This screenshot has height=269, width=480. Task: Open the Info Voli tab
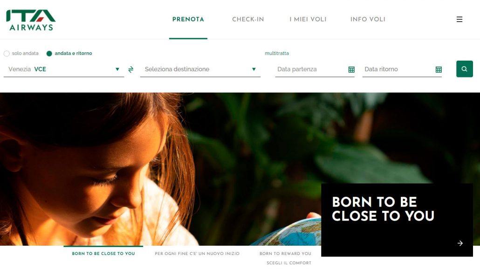(368, 19)
